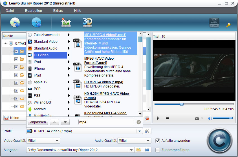Clear the mp4 search field
238x157 pixels.
[139, 122]
